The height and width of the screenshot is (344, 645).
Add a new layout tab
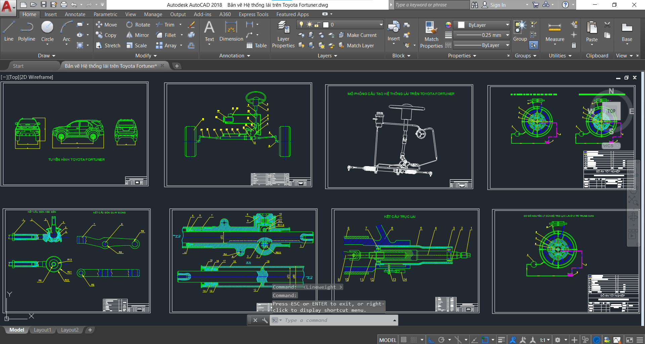coord(90,330)
